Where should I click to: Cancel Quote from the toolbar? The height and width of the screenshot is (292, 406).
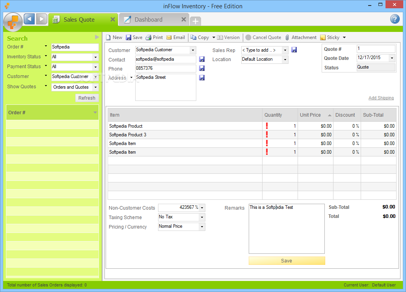coord(263,37)
